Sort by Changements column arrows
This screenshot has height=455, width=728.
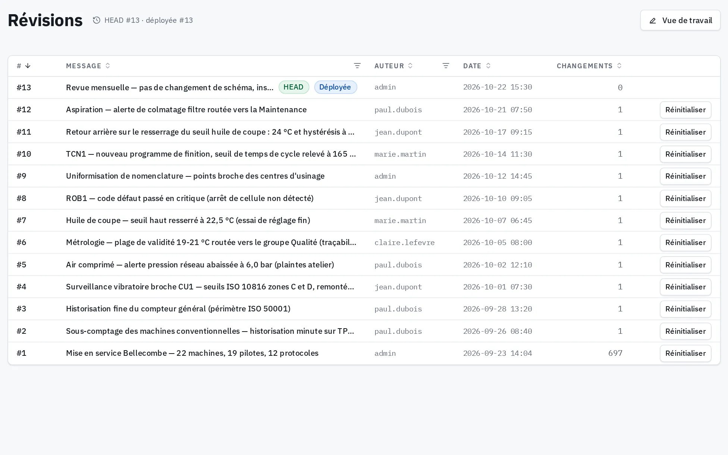(619, 66)
